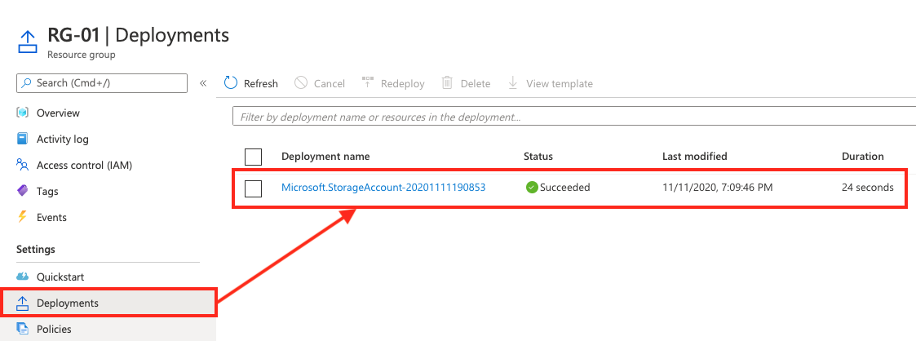
Task: Focus the deployment name filter field
Action: click(571, 117)
